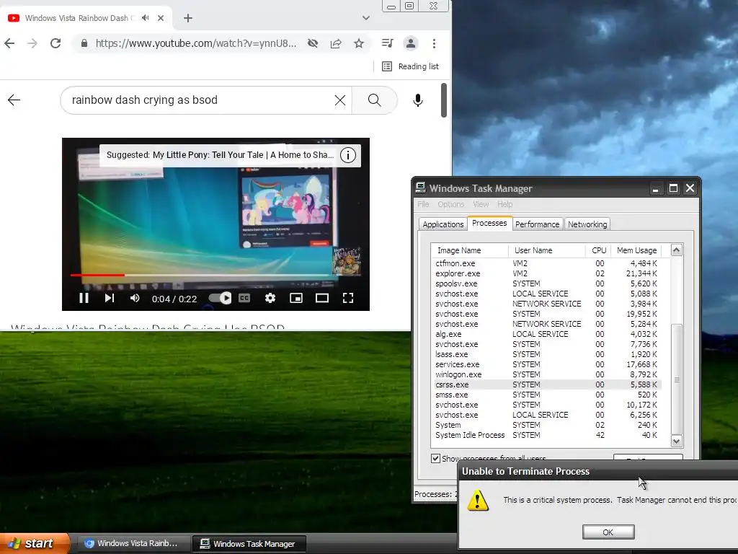Switch to theater mode
Viewport: 738px width, 554px height.
coord(322,298)
